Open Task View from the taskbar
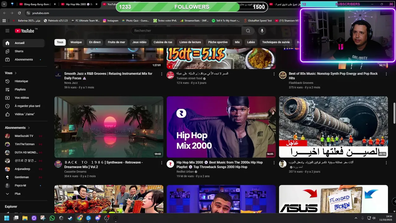This screenshot has height=223, width=396. tap(16, 218)
